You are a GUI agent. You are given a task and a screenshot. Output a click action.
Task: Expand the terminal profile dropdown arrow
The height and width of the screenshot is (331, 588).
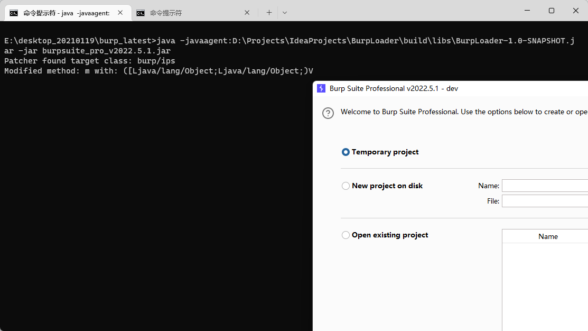(285, 13)
